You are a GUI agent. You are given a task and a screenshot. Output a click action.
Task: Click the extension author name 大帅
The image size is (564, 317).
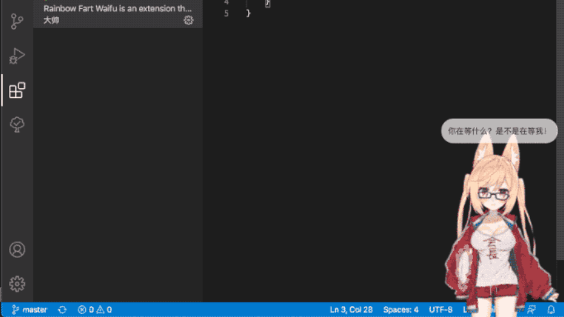(51, 20)
